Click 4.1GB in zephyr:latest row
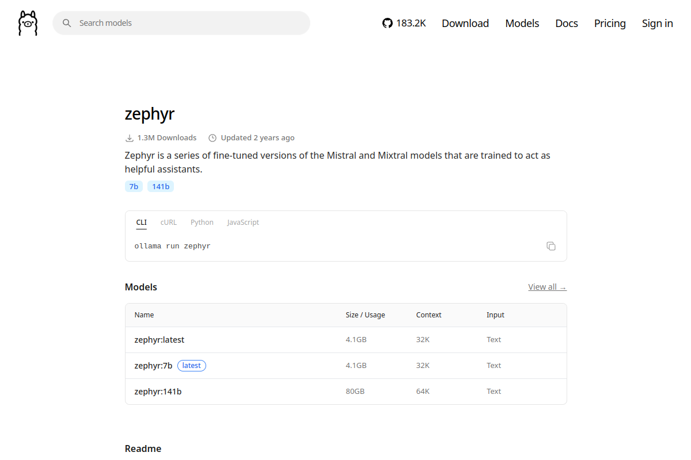The width and height of the screenshot is (691, 460). point(356,340)
